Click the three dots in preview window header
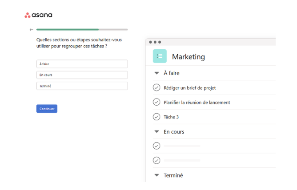Viewport: 297px width, 190px height. coord(155,42)
